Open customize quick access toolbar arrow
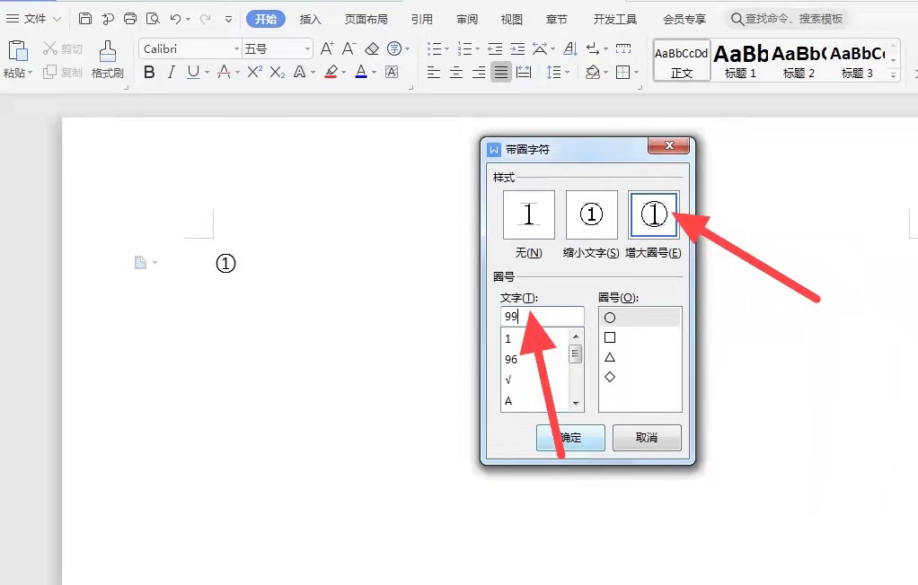Screen dimensions: 918x585 tap(228, 19)
